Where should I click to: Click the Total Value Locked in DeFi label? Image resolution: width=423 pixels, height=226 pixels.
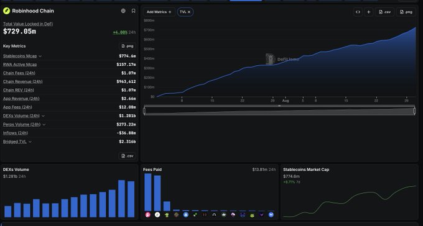tap(28, 24)
